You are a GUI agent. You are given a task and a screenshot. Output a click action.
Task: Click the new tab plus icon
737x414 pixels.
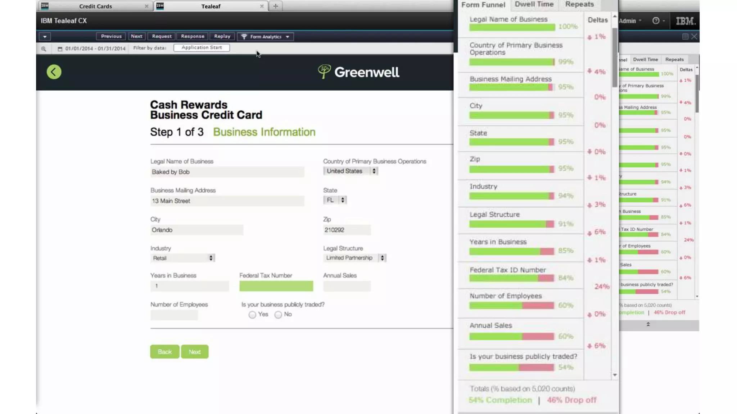point(275,6)
